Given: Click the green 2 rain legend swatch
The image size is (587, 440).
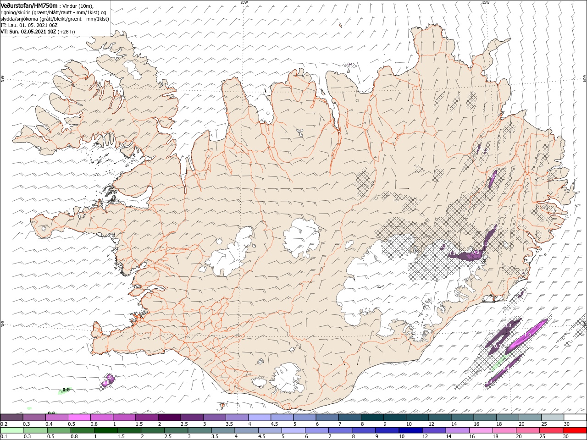Looking at the screenshot, I should point(153,430).
